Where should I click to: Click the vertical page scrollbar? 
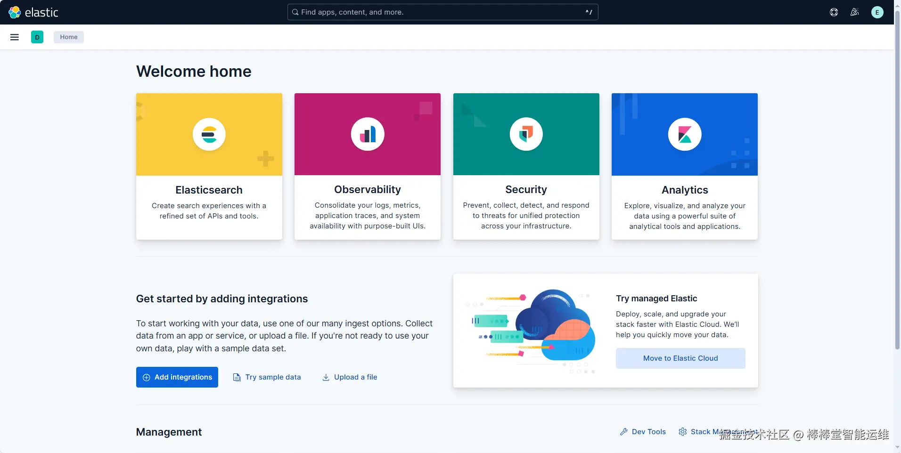pos(897,179)
